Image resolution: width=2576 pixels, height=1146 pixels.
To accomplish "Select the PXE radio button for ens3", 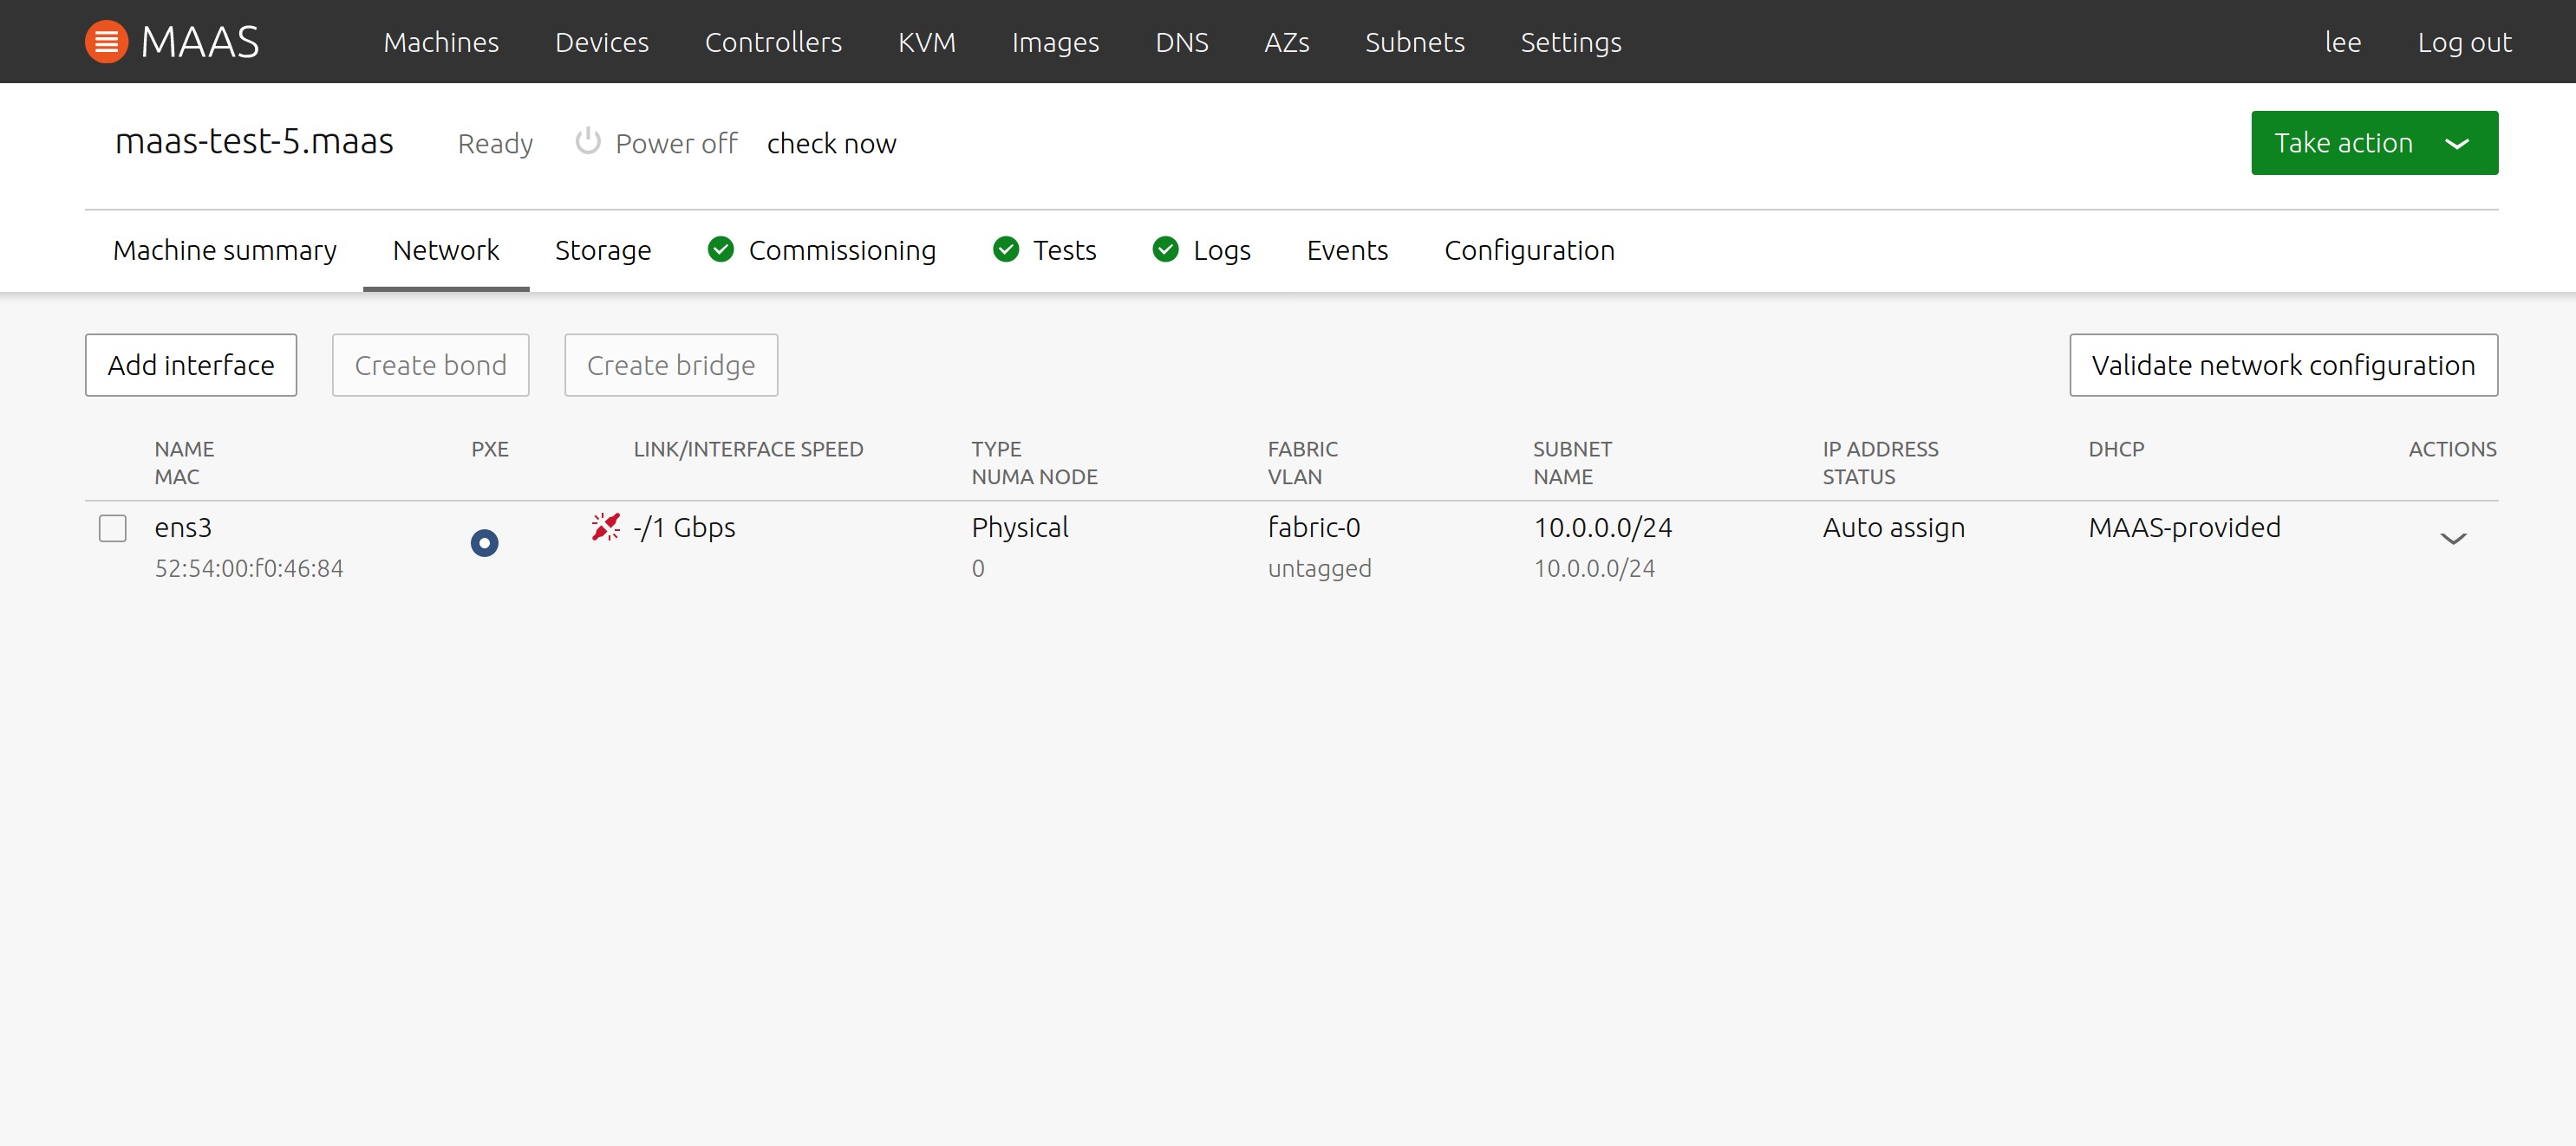I will [x=484, y=542].
